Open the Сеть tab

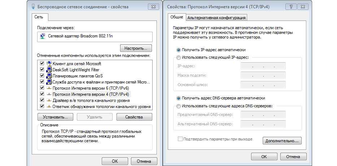click(x=39, y=17)
